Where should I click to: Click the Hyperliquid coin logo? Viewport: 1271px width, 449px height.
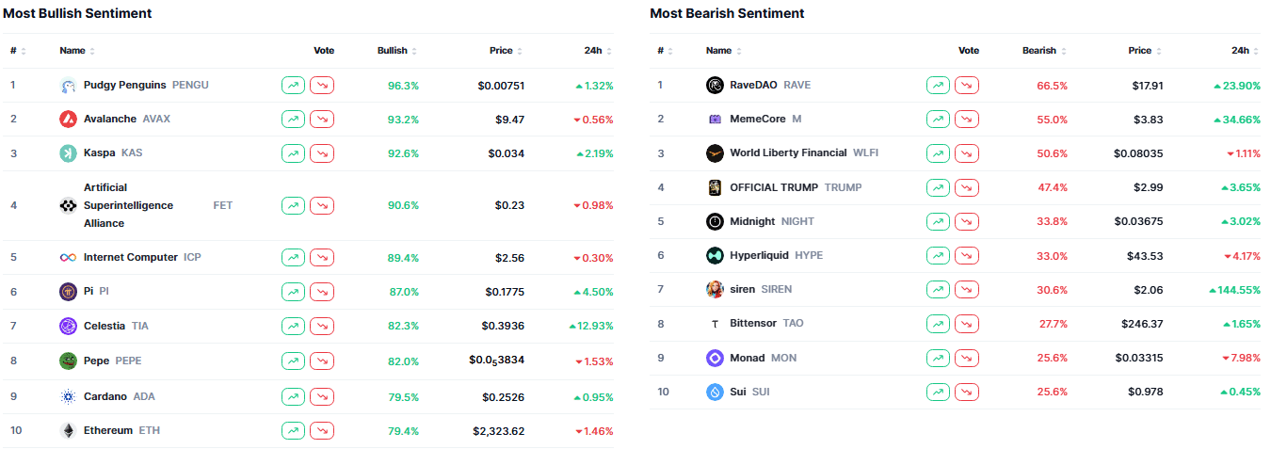(715, 255)
